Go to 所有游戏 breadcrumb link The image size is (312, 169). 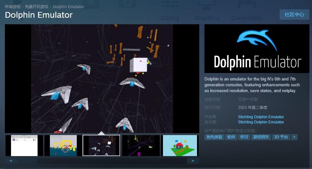[x=13, y=7]
